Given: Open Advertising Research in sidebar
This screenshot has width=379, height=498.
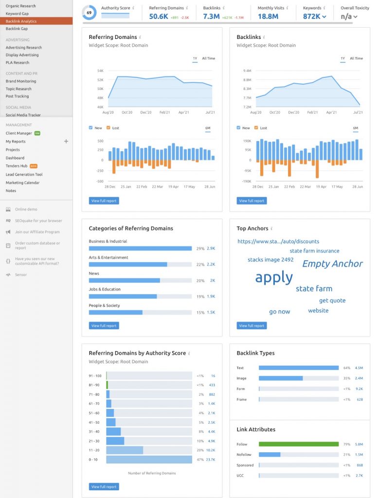Looking at the screenshot, I should coord(24,48).
